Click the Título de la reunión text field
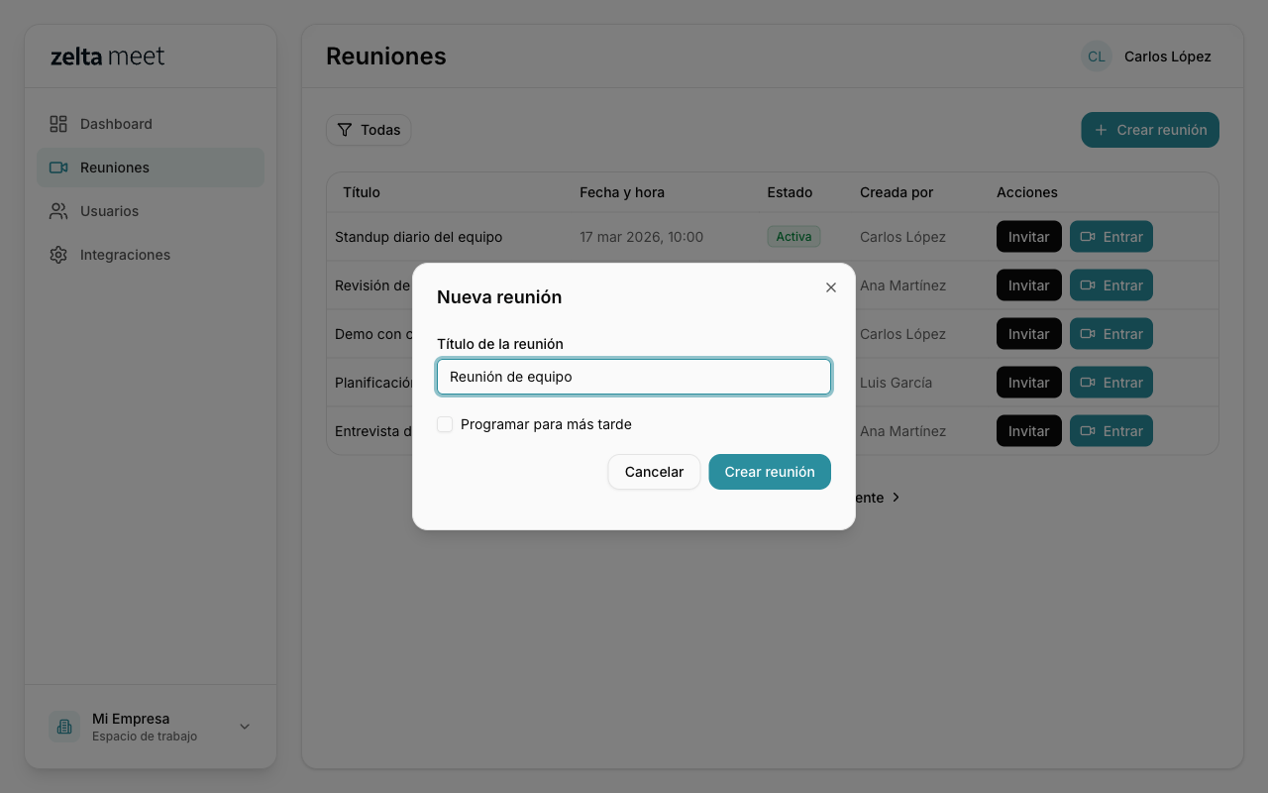 click(x=634, y=377)
